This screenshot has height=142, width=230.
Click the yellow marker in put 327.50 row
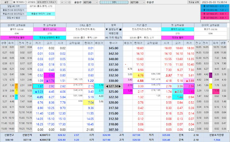tap(211, 86)
